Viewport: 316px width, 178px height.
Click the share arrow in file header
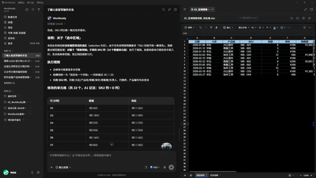[x=310, y=18]
